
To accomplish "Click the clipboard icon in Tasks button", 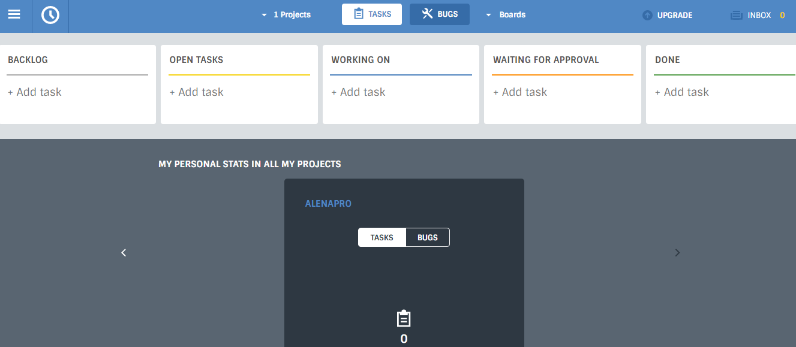I will [x=359, y=14].
